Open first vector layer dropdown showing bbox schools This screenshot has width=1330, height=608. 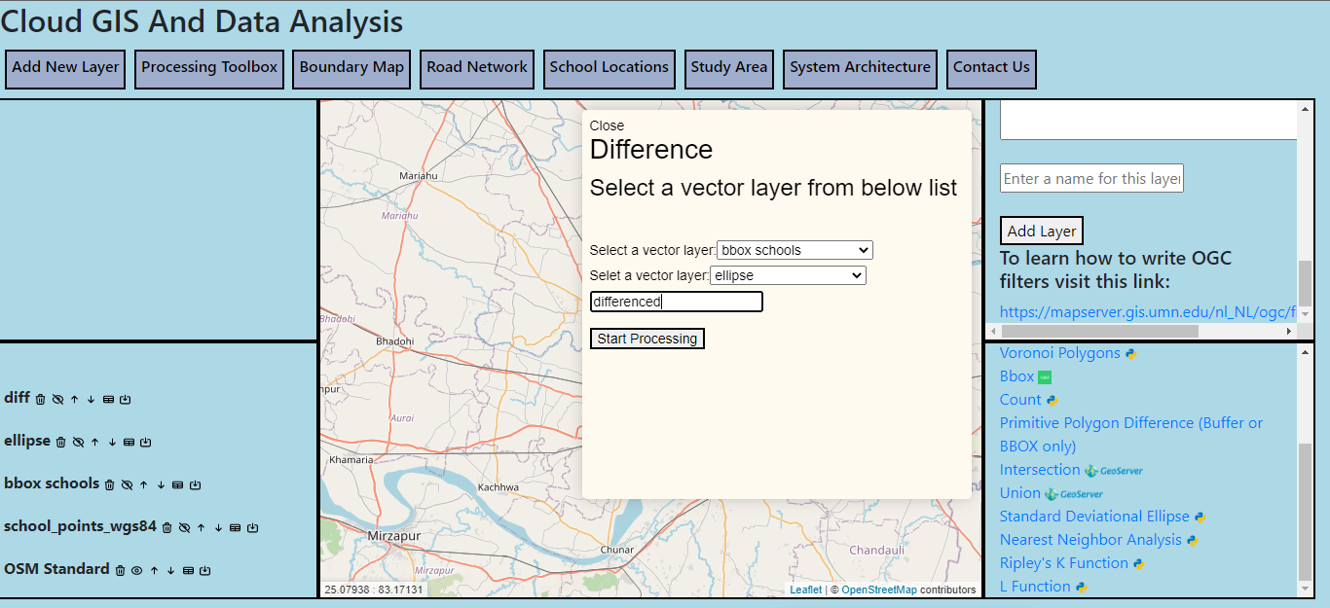click(x=794, y=250)
